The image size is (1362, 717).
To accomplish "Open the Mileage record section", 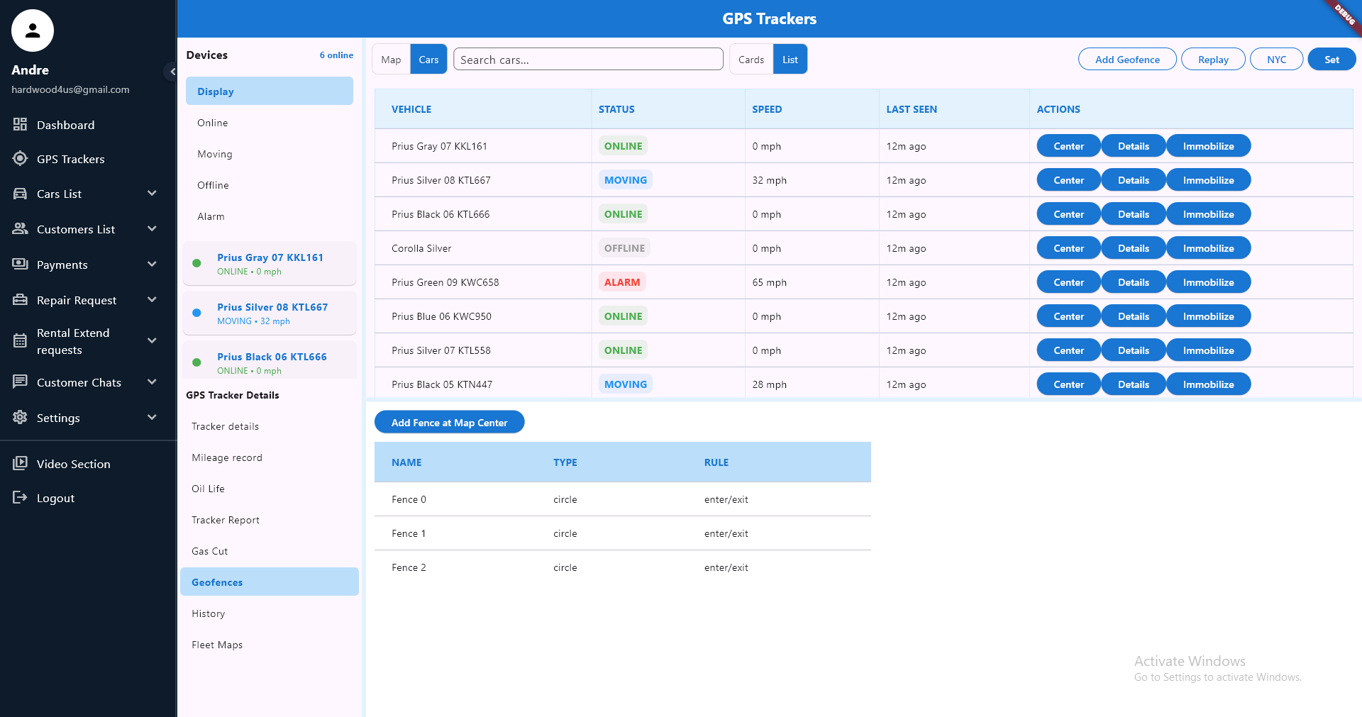I will tap(227, 457).
